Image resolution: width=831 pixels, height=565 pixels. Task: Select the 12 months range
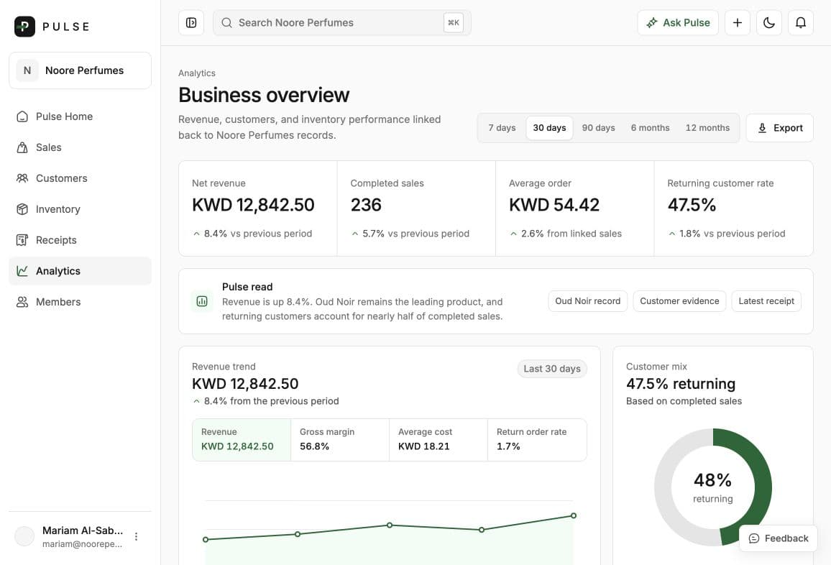pos(707,128)
